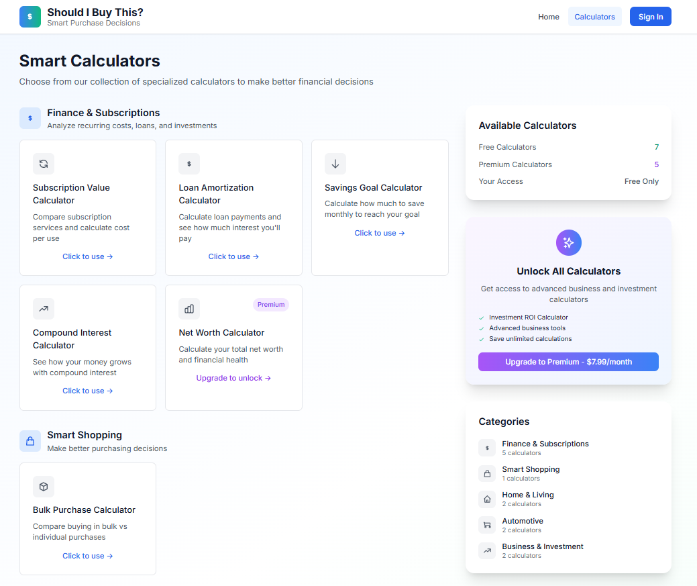Click the Net Worth Calculator bar chart icon
Screen dimensions: 697x586
pyautogui.click(x=189, y=309)
